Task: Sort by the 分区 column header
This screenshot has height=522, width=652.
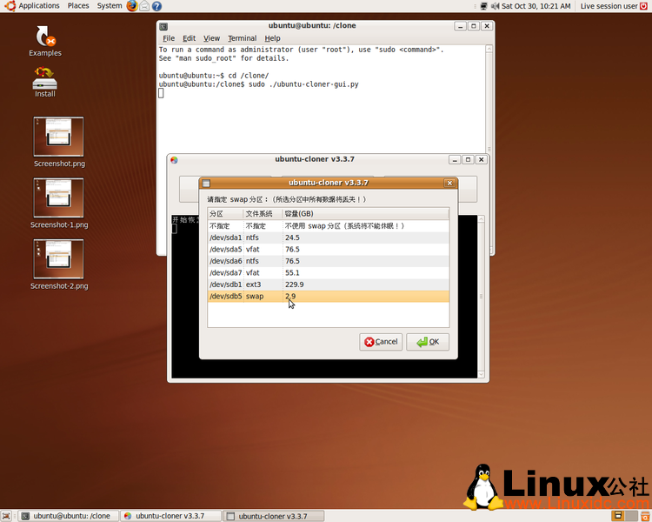Action: [225, 214]
